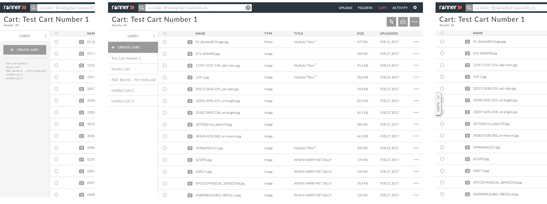The image size is (547, 204).
Task: Click Multiple Titles cell for 129-1.jpg row
Action: [x=305, y=77]
